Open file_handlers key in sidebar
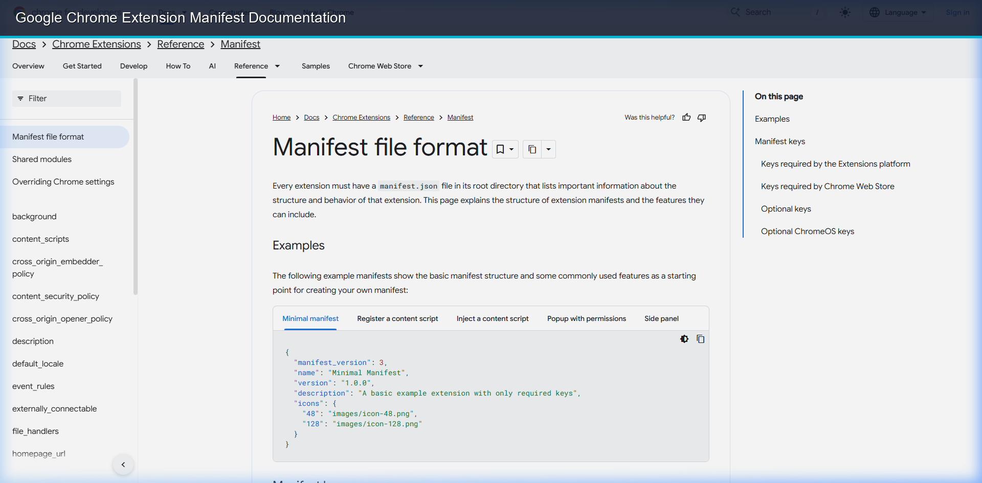The height and width of the screenshot is (483, 982). [35, 431]
